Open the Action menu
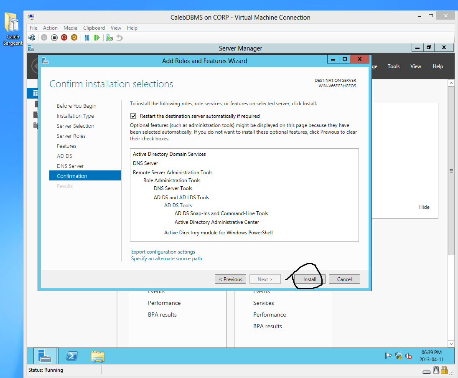Image resolution: width=458 pixels, height=378 pixels. [x=50, y=28]
